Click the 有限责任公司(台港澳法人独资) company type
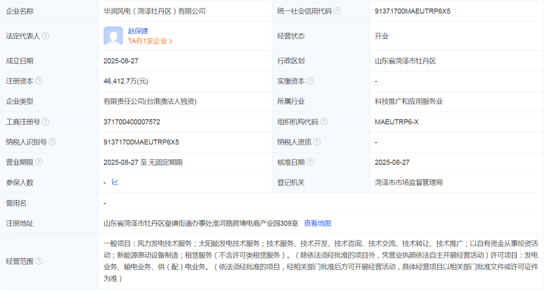The width and height of the screenshot is (545, 291). 150,101
